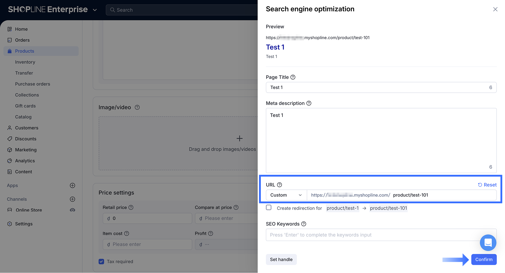The width and height of the screenshot is (505, 273).
Task: Click the SEO Keywords help icon
Action: (304, 224)
